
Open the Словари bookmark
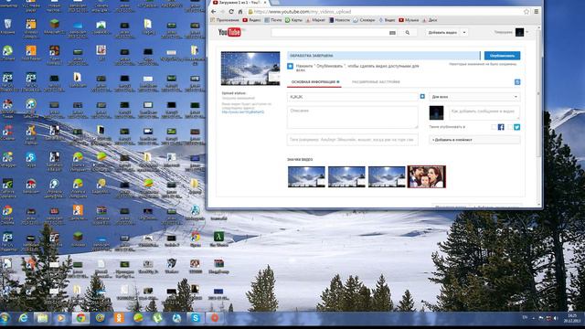pos(364,20)
